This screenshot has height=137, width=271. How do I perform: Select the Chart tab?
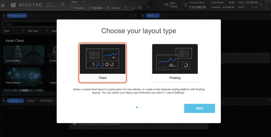tap(153, 16)
